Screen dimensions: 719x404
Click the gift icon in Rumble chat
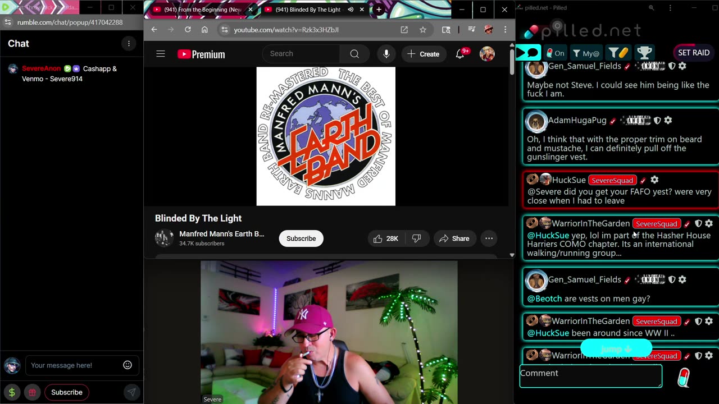(x=32, y=392)
